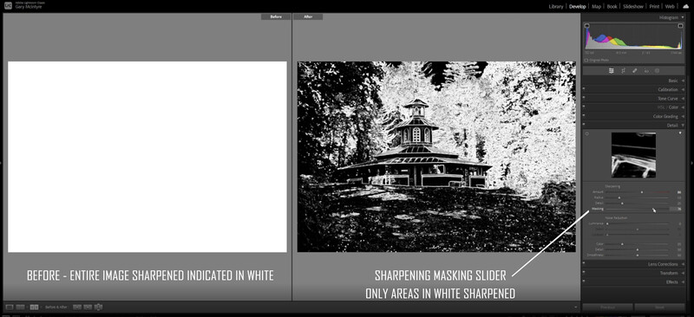Click the Sharpening Radius slider
Screen dimensions: 694x317
click(x=638, y=197)
